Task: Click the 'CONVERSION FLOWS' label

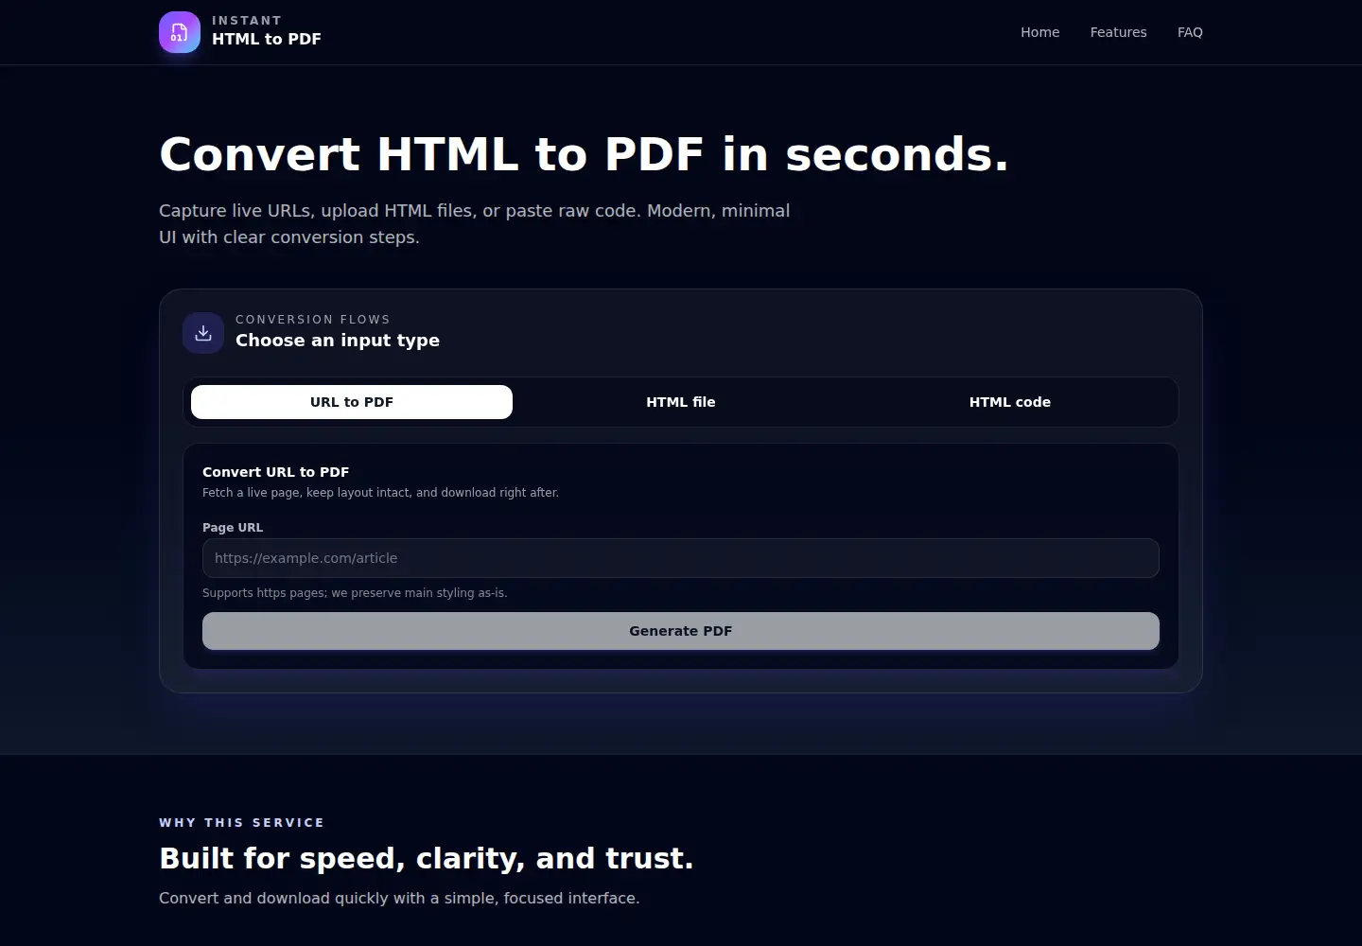Action: tap(313, 320)
